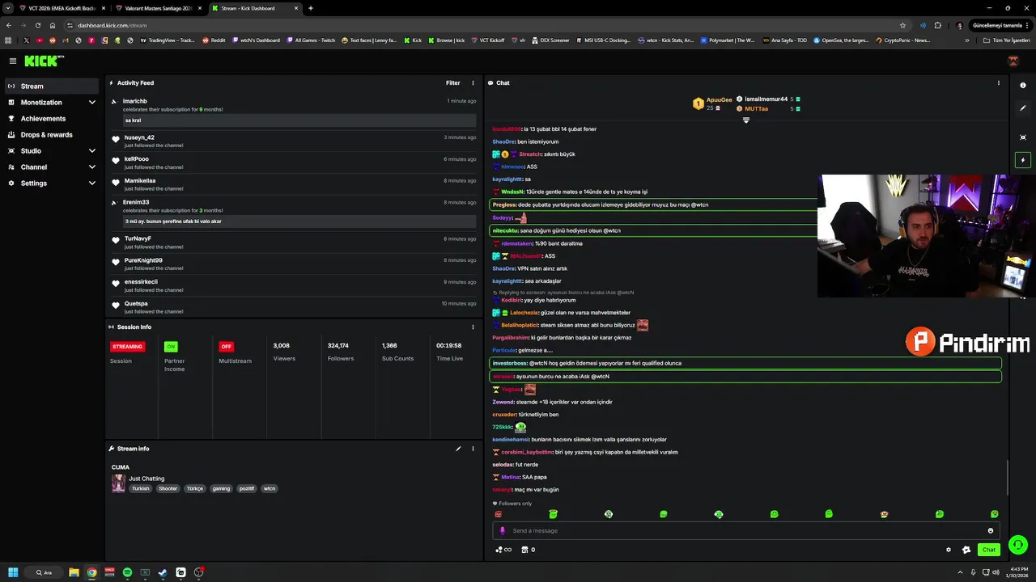
Task: Open the green support headset bubble
Action: (1018, 545)
